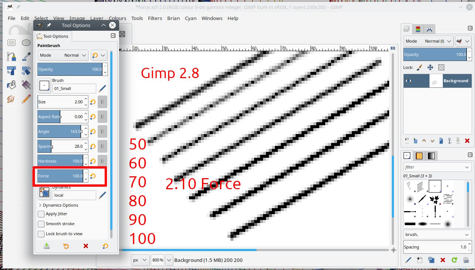Toggle Background layer visibility eye
Viewport: 475px width, 270px height.
point(408,81)
